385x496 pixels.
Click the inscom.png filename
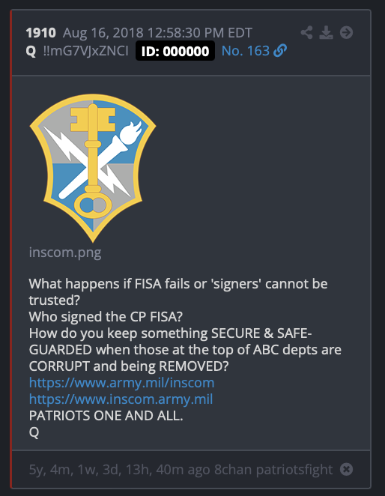65,252
